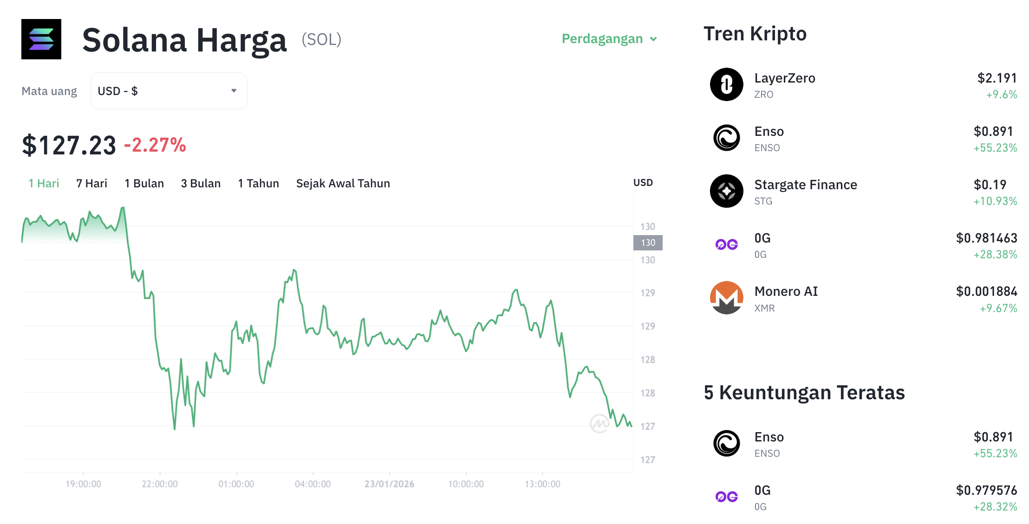Click the Enso icon in Tren Kripto

coord(727,138)
